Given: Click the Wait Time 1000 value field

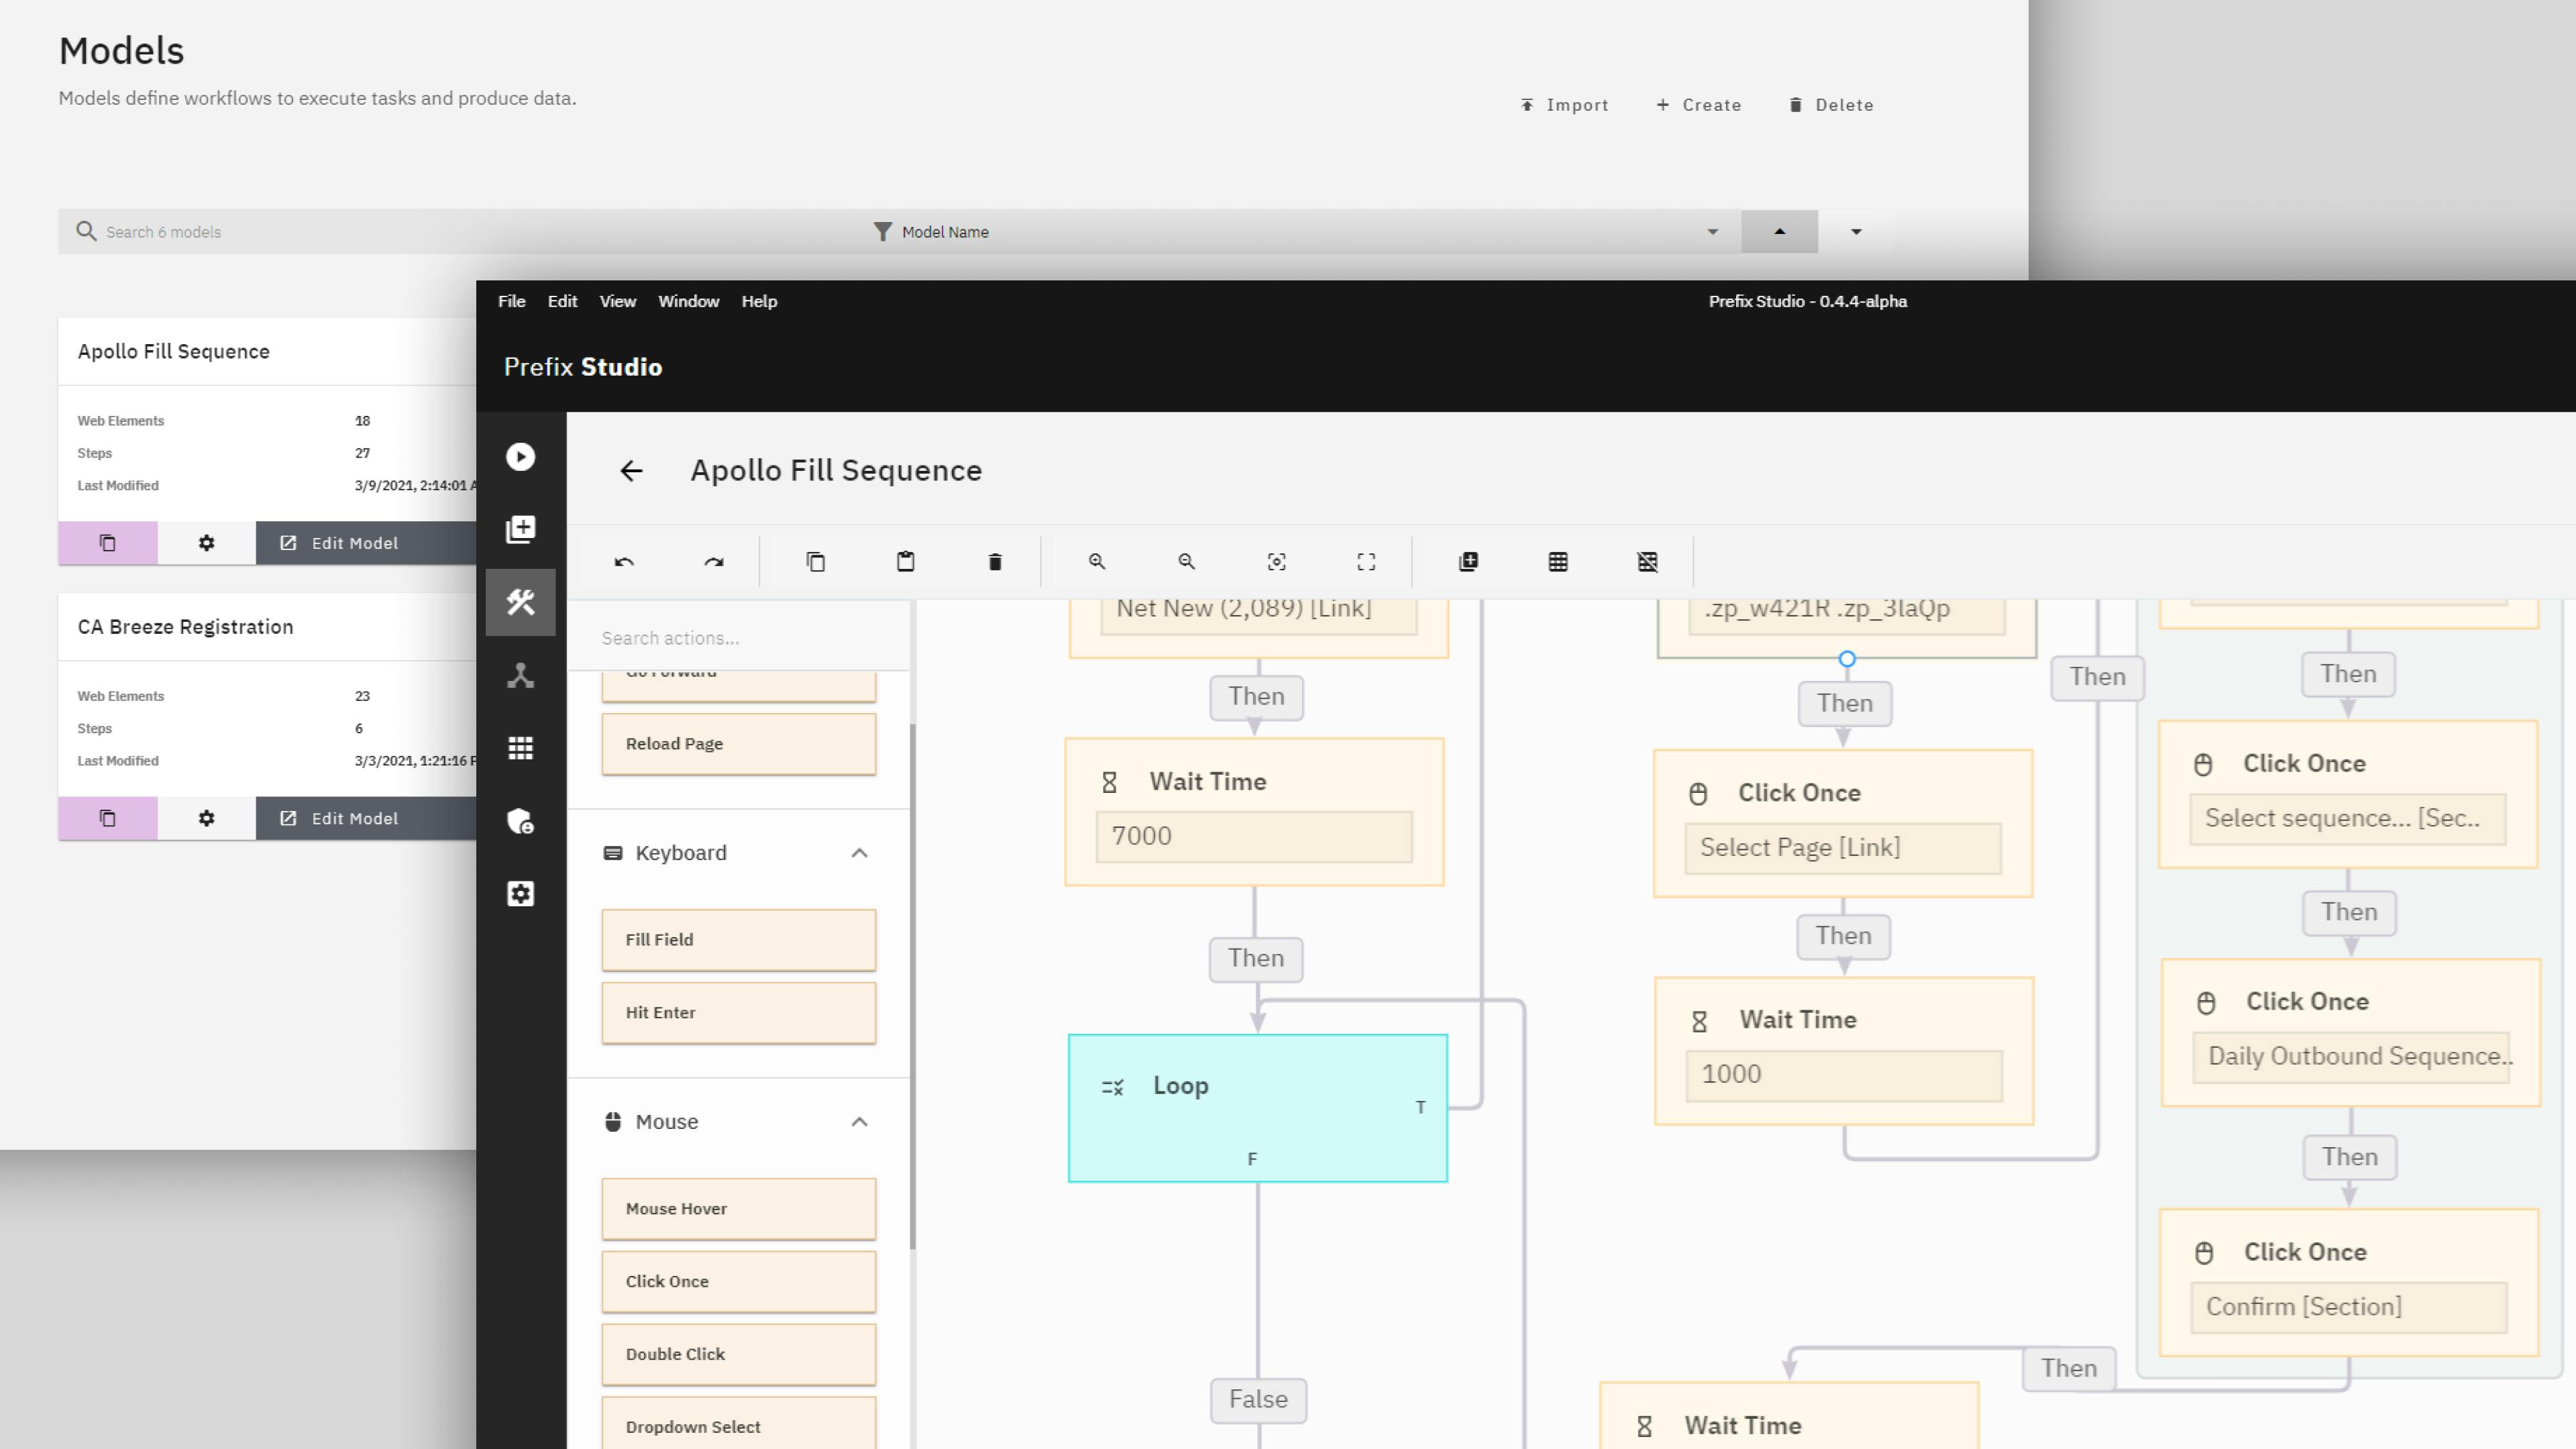Looking at the screenshot, I should click(x=1844, y=1075).
